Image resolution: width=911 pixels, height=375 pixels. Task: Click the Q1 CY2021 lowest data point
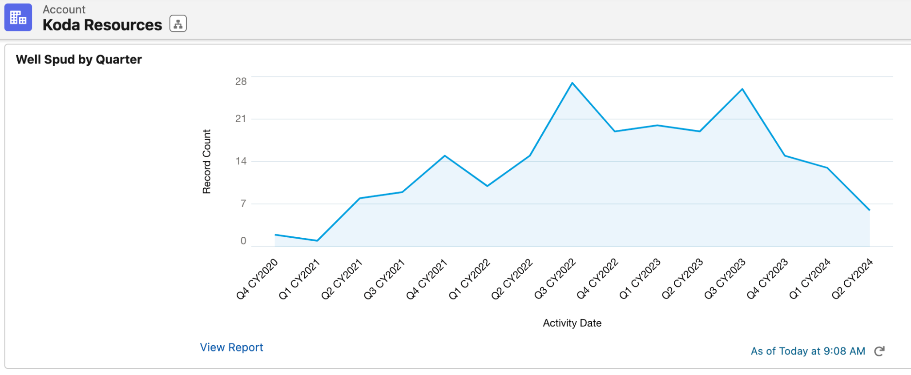tap(317, 240)
